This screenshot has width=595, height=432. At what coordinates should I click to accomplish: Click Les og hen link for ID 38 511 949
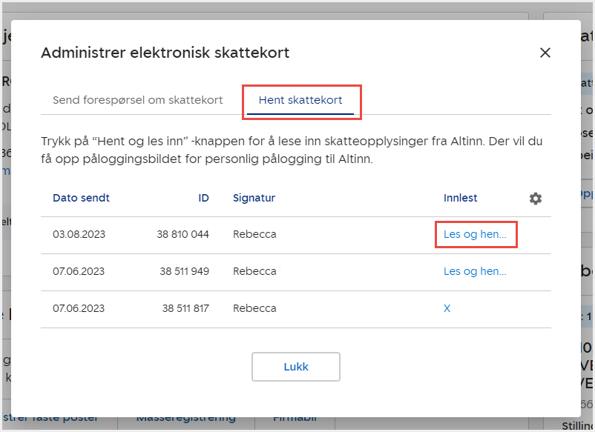(475, 271)
